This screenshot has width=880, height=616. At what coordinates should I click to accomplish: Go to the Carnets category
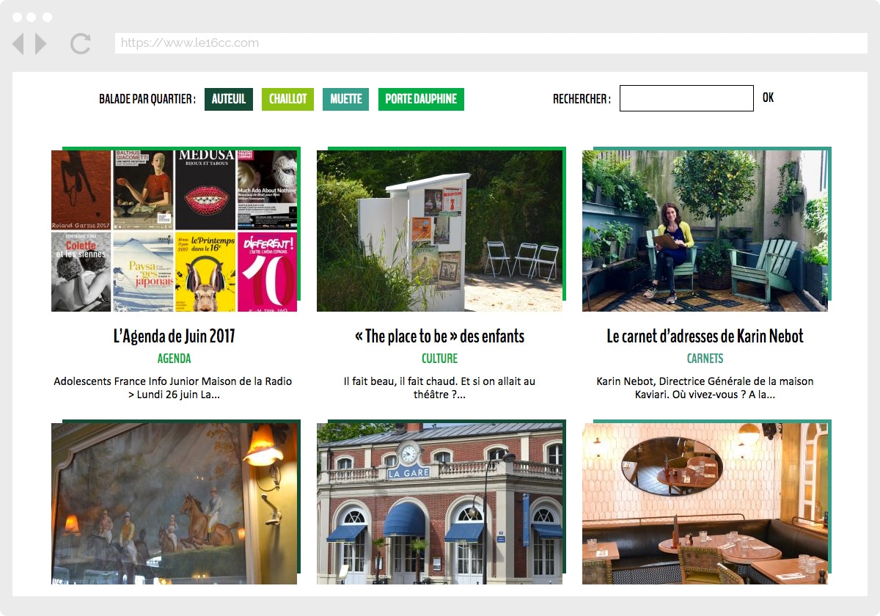tap(705, 359)
